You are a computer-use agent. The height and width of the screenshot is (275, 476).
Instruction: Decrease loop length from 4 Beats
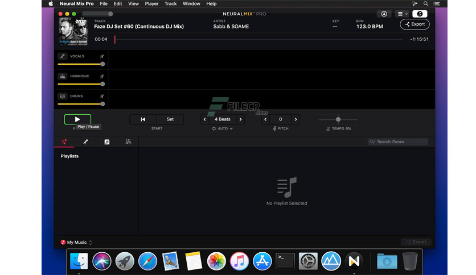(x=204, y=119)
